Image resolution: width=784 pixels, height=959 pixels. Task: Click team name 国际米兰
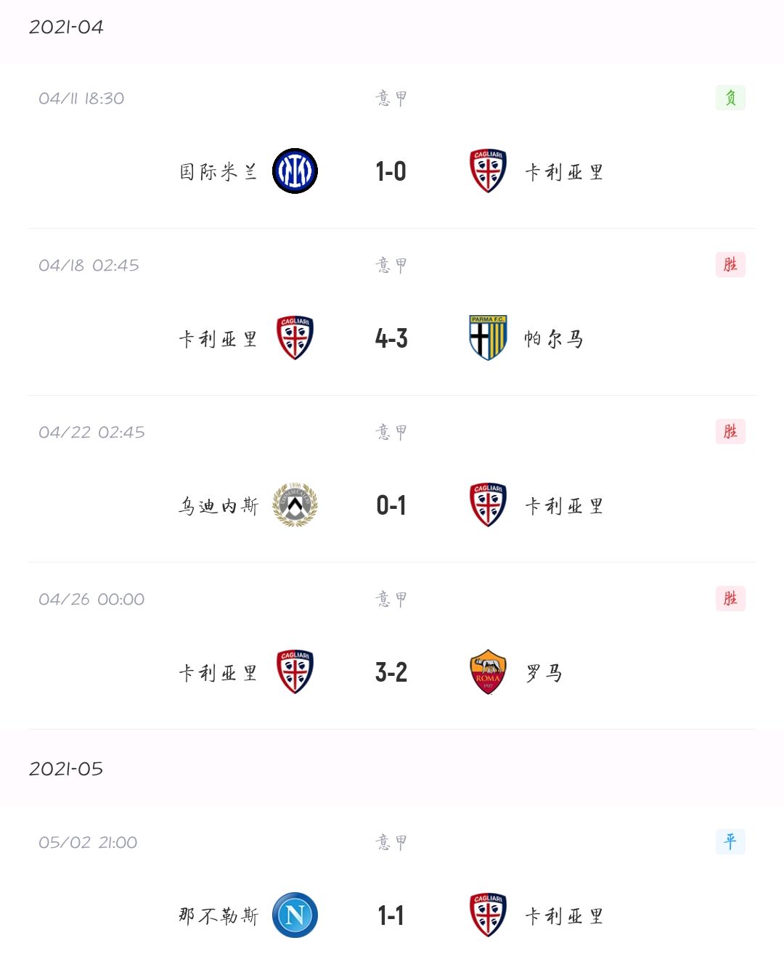pyautogui.click(x=219, y=172)
